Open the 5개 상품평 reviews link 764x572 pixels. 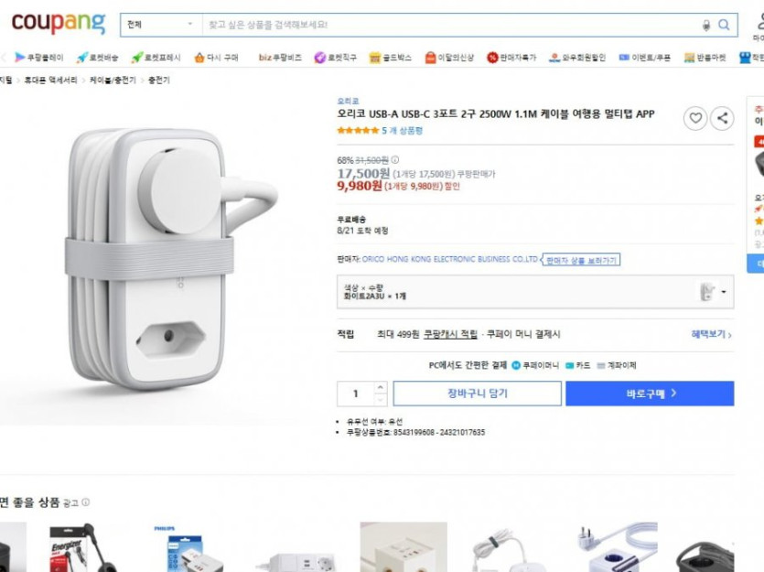[x=402, y=131]
